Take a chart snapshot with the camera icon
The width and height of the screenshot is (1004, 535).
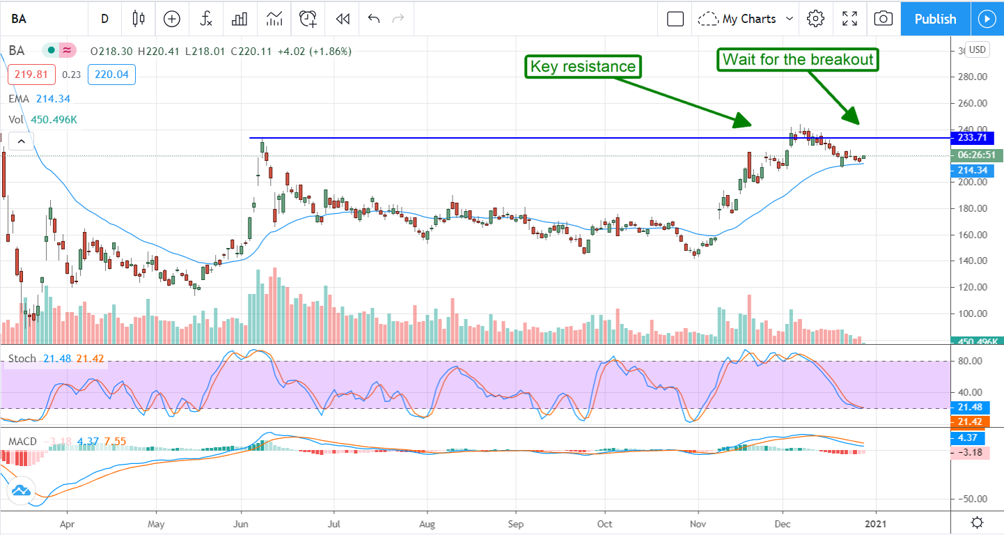(x=883, y=19)
